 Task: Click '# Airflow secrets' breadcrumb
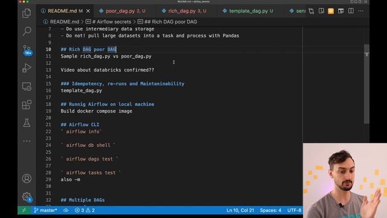[x=108, y=22]
